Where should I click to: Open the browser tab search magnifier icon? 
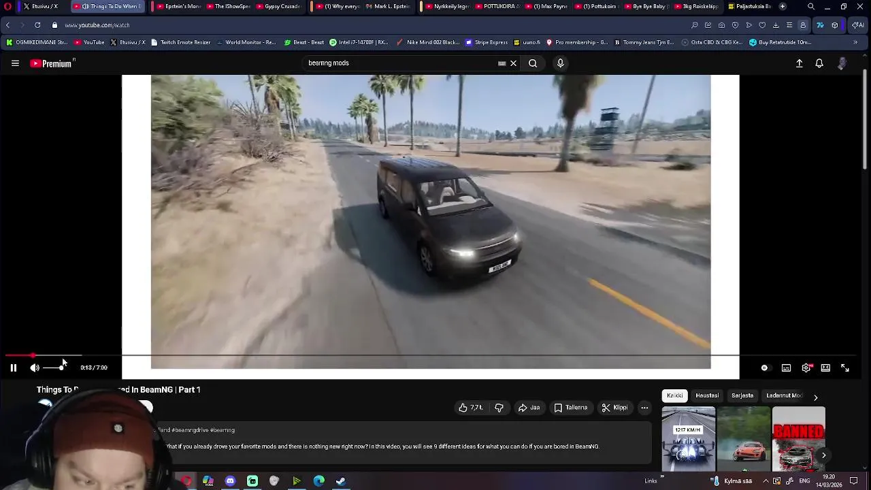click(811, 6)
